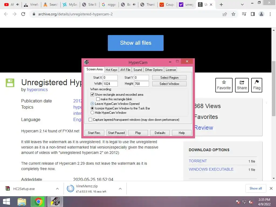Screen dimensions: 276x207
Task: Expand VineMemz.zip download options chevron
Action: pos(120,189)
